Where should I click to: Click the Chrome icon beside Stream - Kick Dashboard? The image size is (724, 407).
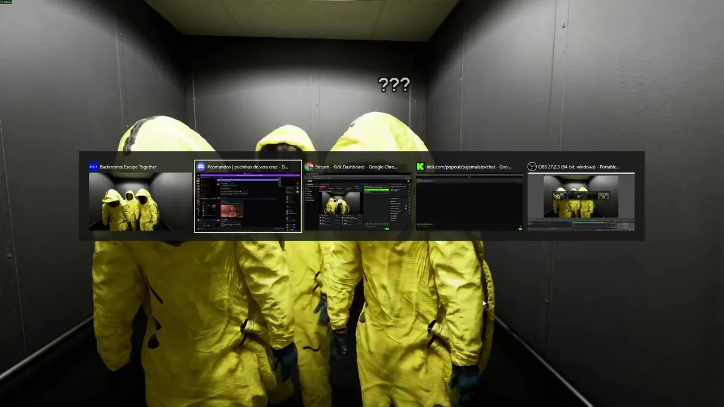click(309, 167)
